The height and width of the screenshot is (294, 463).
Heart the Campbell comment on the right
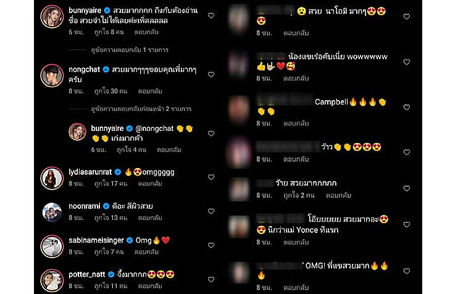point(407,107)
